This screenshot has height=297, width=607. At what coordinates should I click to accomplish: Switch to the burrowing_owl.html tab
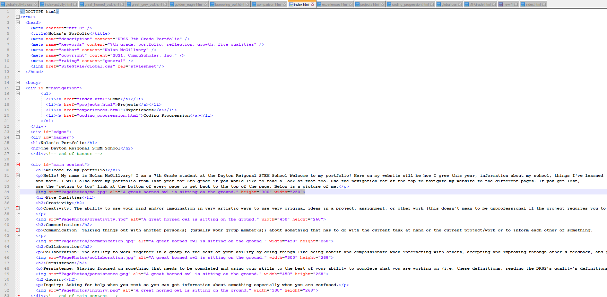(230, 4)
